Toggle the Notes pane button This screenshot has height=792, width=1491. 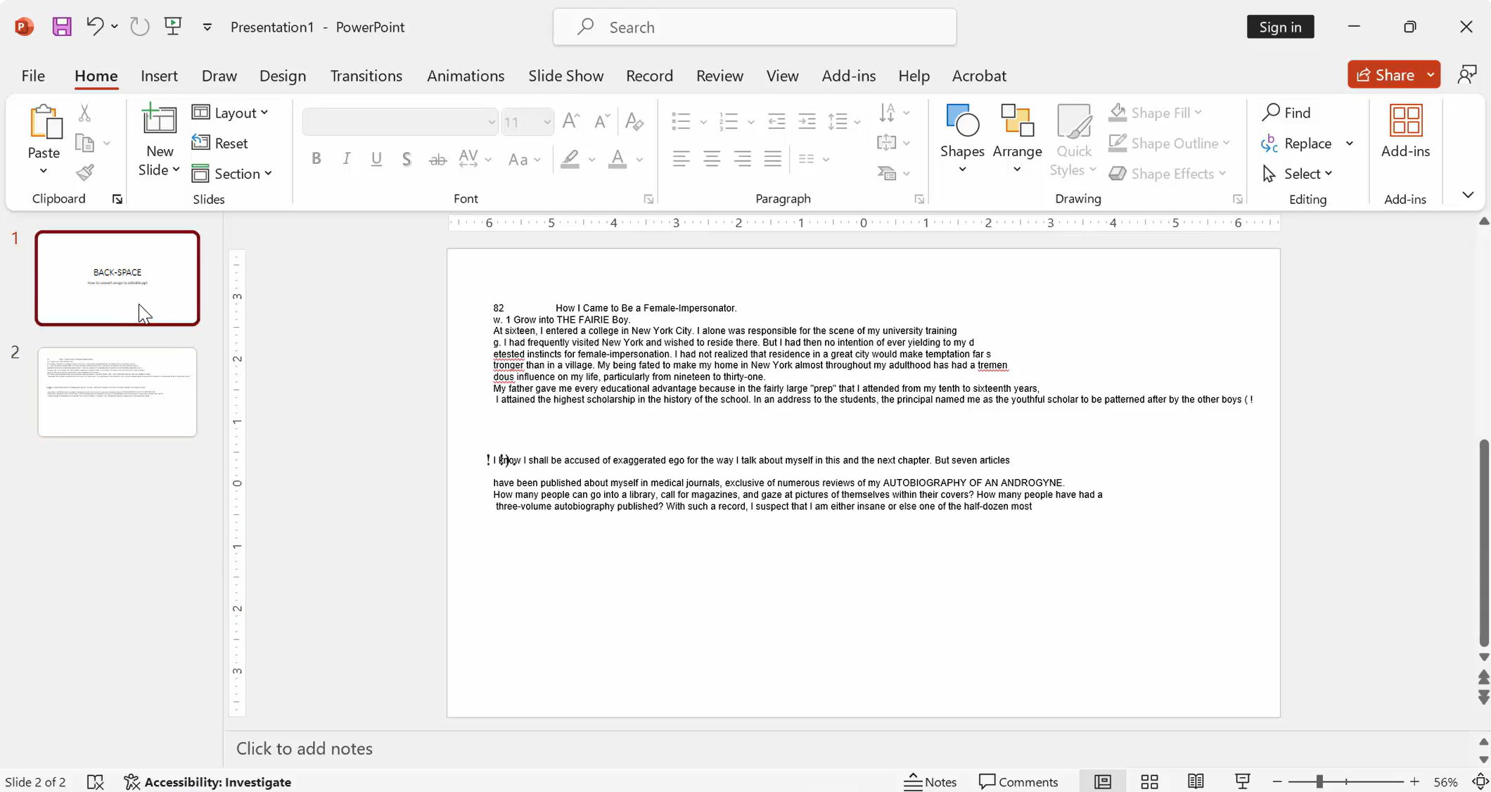click(930, 781)
